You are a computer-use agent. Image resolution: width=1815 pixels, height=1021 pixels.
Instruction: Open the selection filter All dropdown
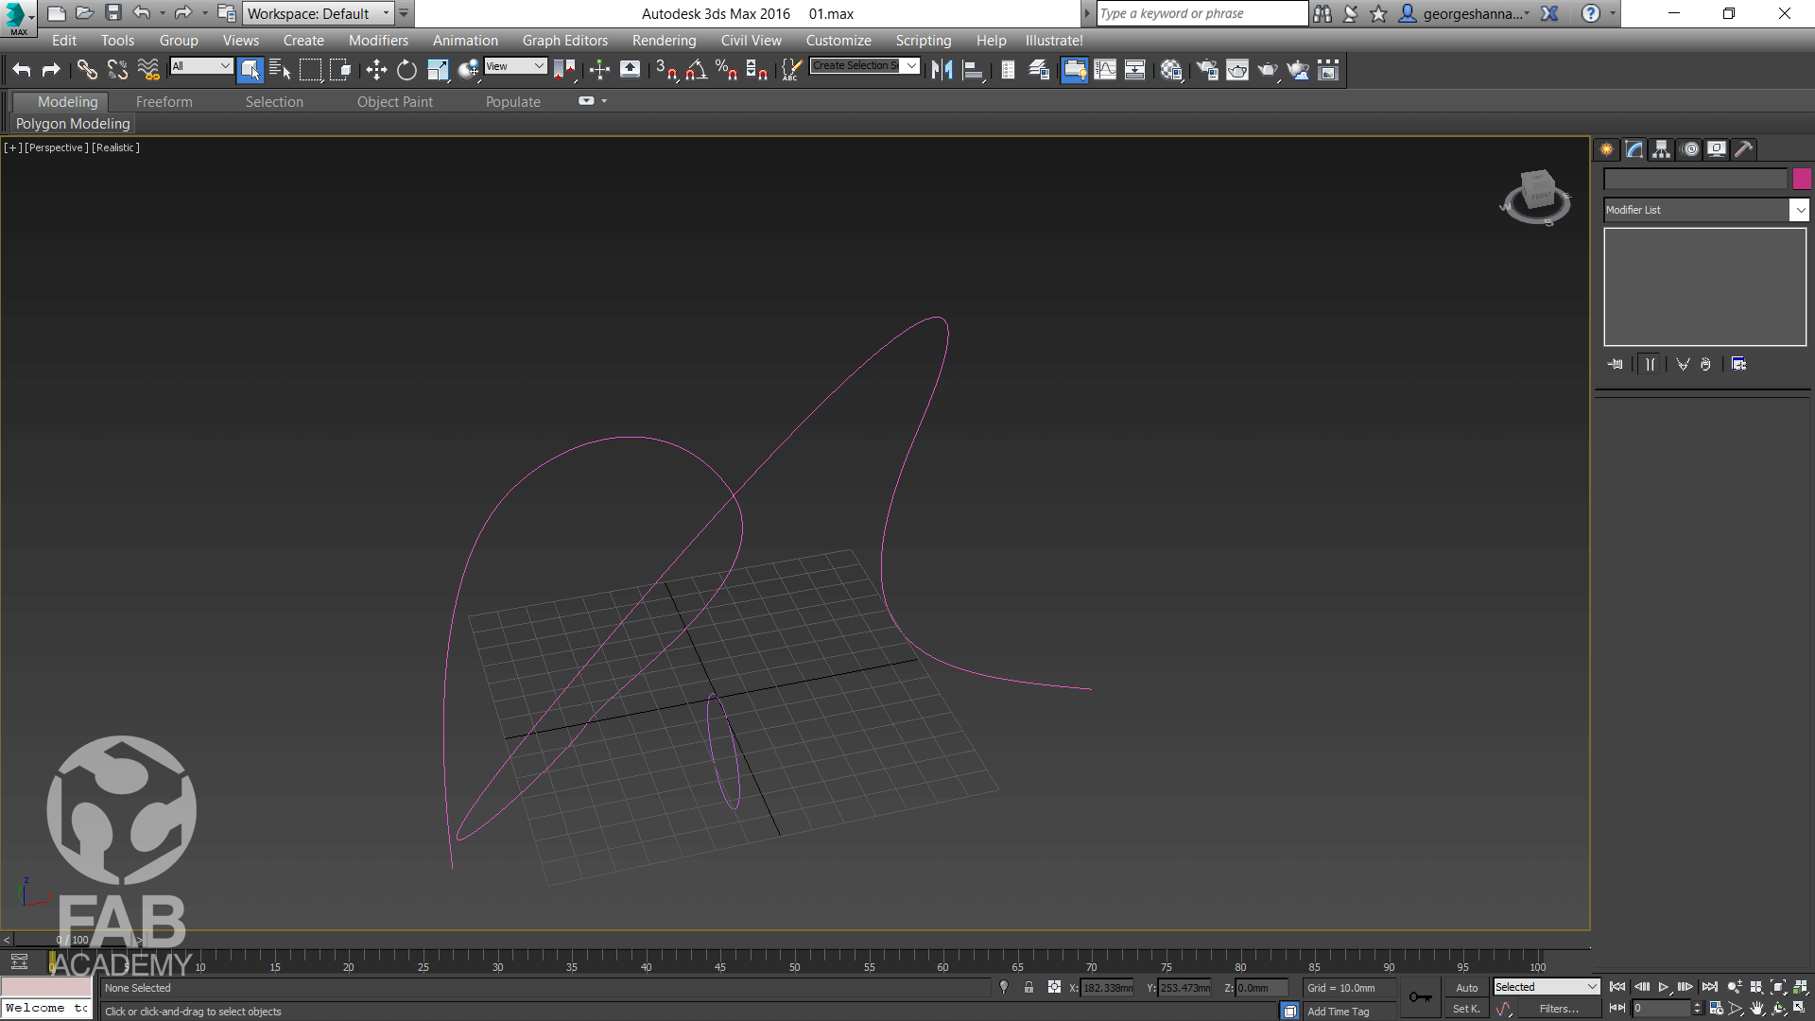tap(201, 65)
